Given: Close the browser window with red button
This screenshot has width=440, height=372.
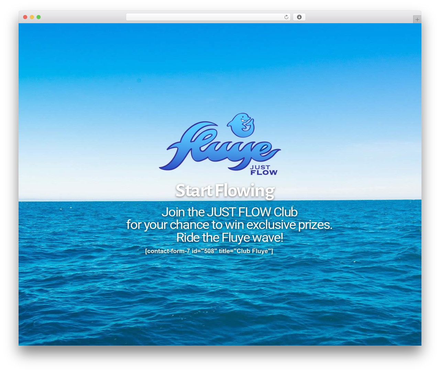Looking at the screenshot, I should tap(25, 17).
